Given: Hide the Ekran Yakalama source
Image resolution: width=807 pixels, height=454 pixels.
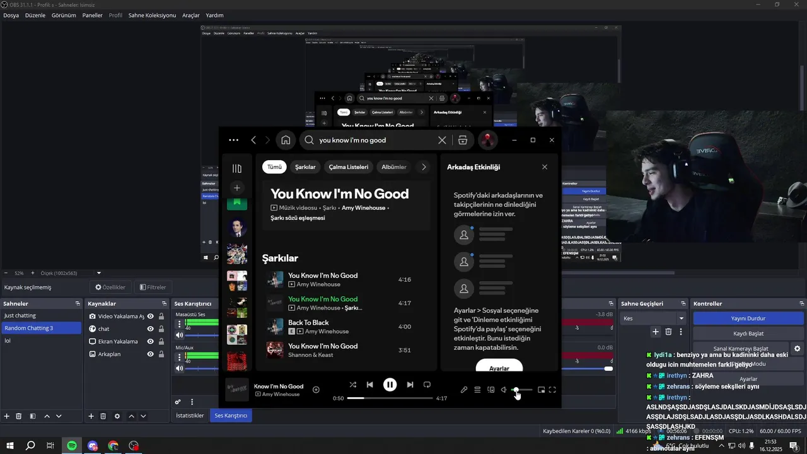Looking at the screenshot, I should point(151,342).
